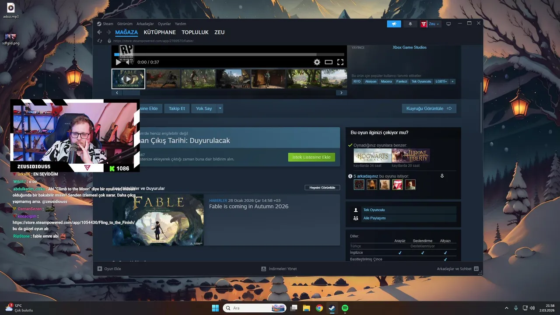The height and width of the screenshot is (315, 560).
Task: Open the red-logo friend avatar
Action: [397, 185]
